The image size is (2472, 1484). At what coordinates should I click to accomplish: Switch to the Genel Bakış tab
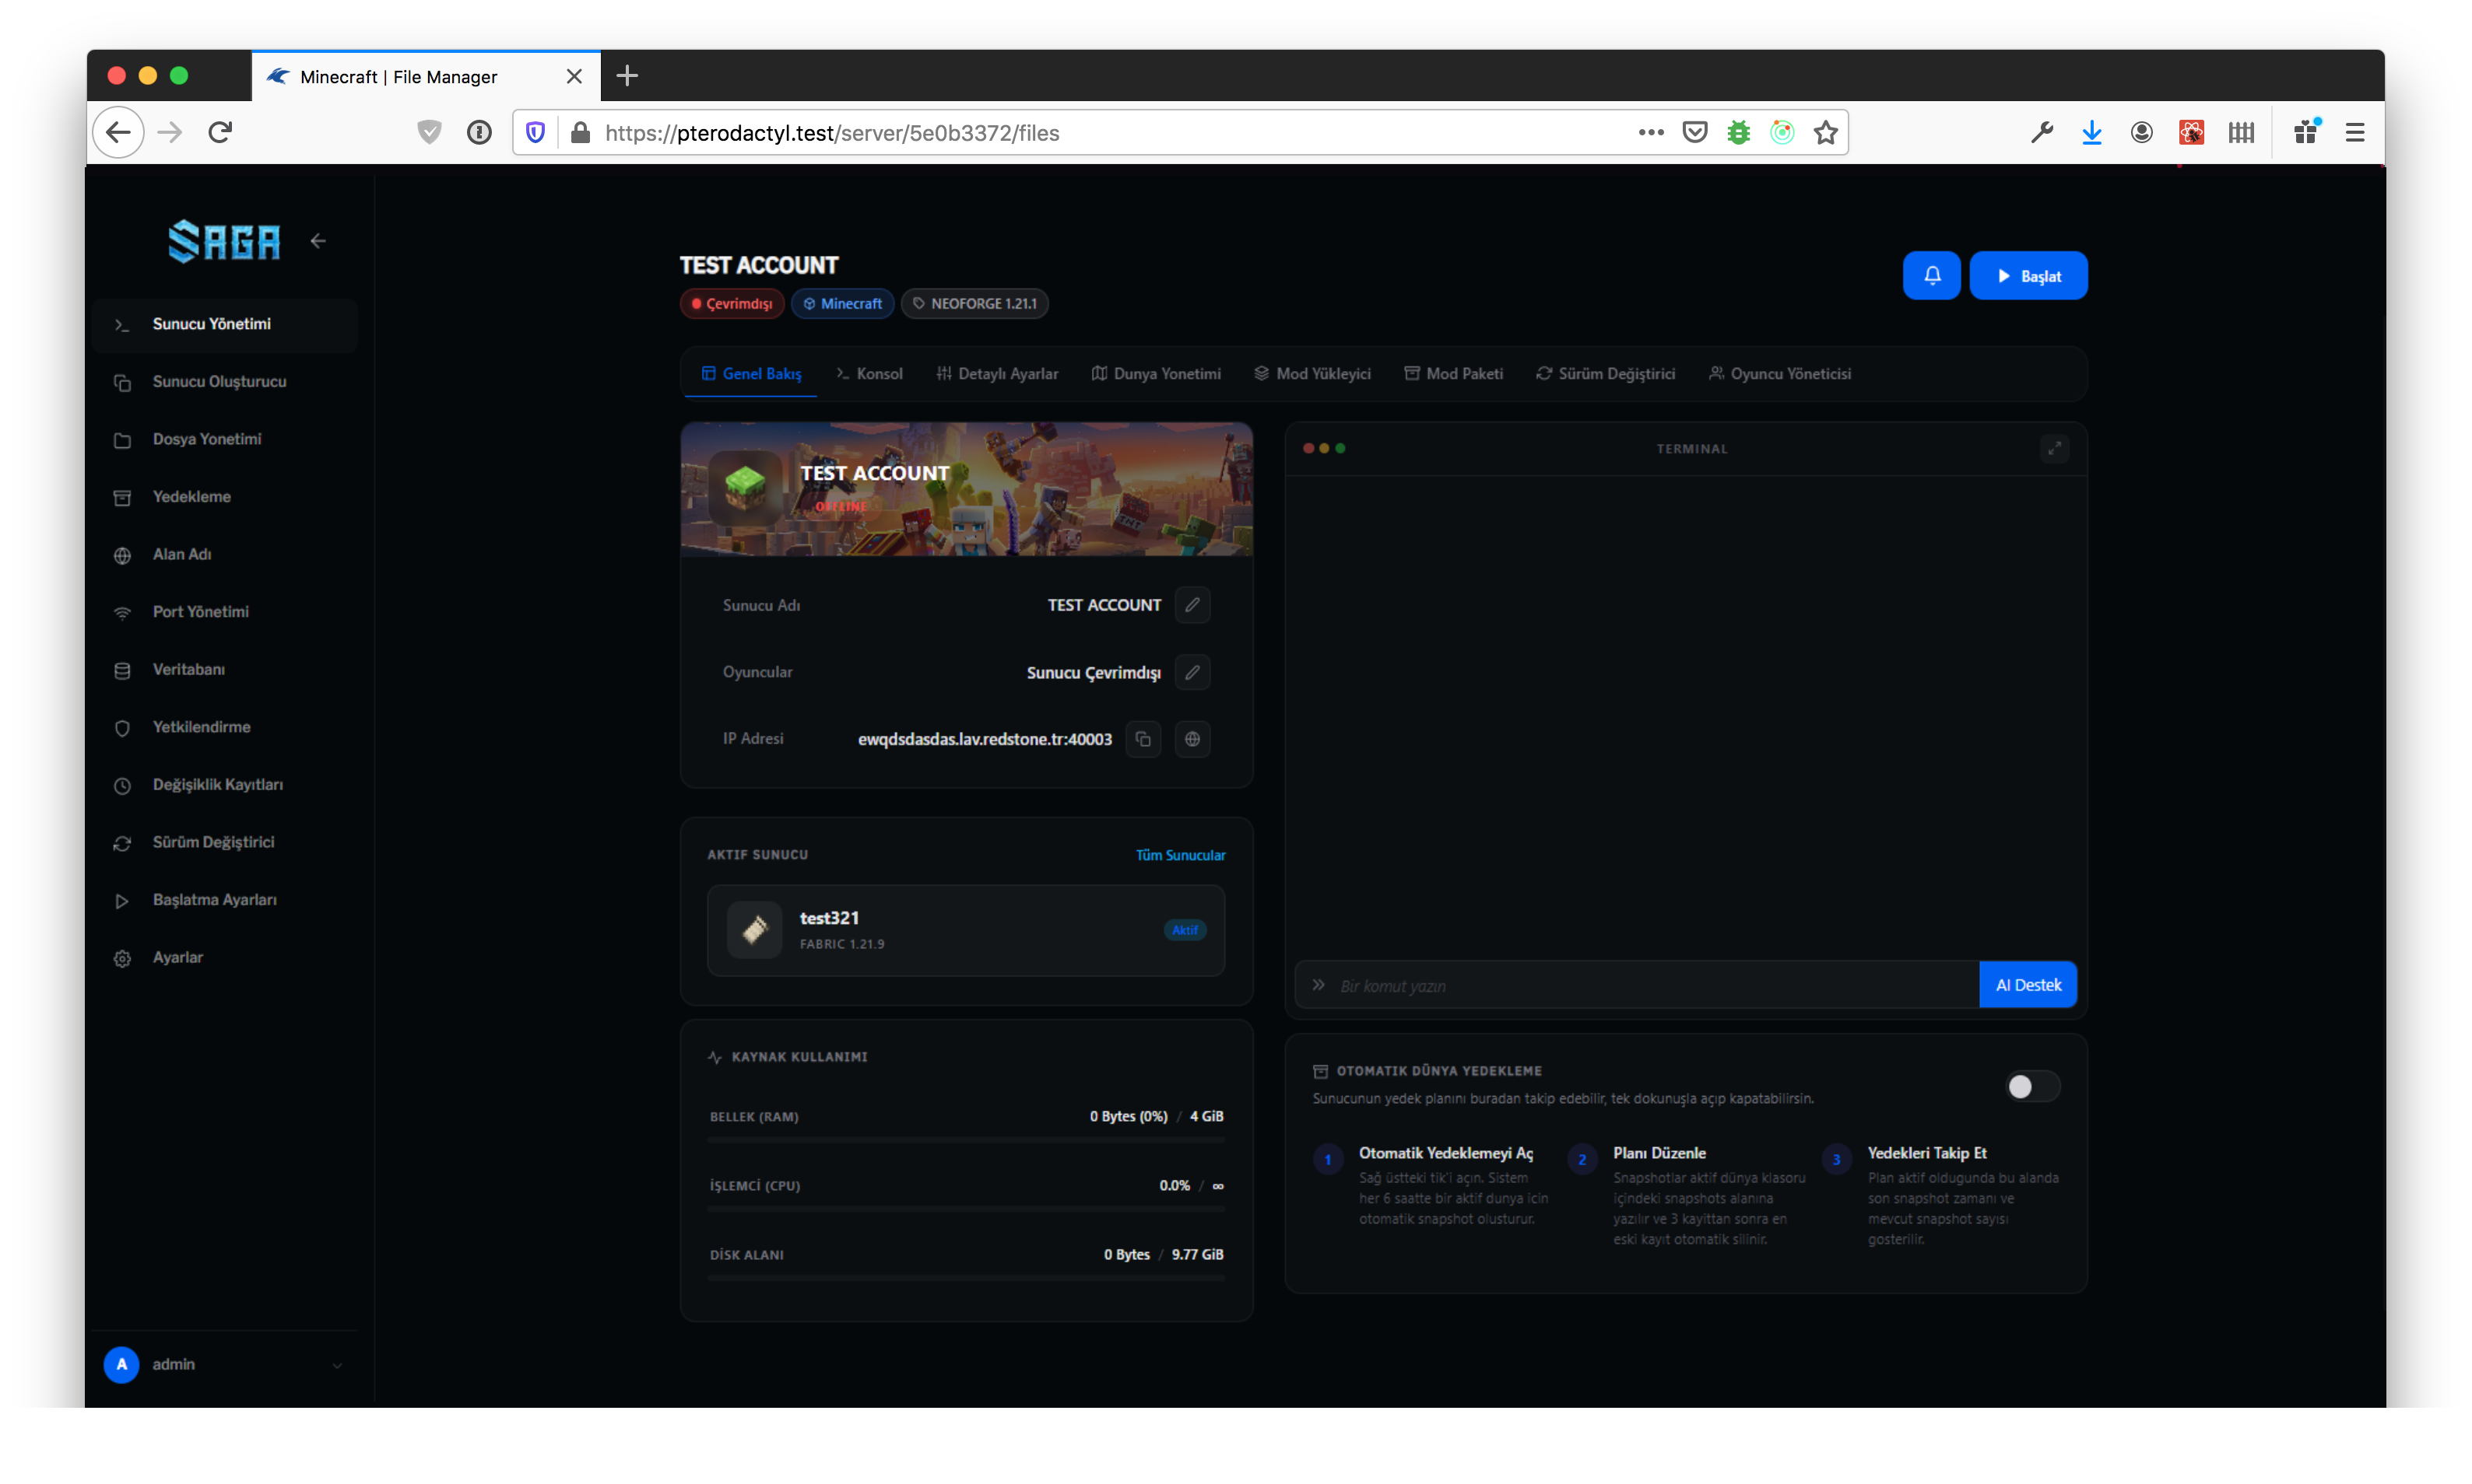coord(751,373)
